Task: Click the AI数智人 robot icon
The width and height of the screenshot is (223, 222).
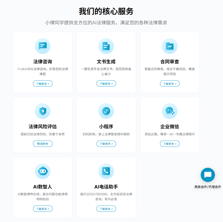Action: pos(43,171)
